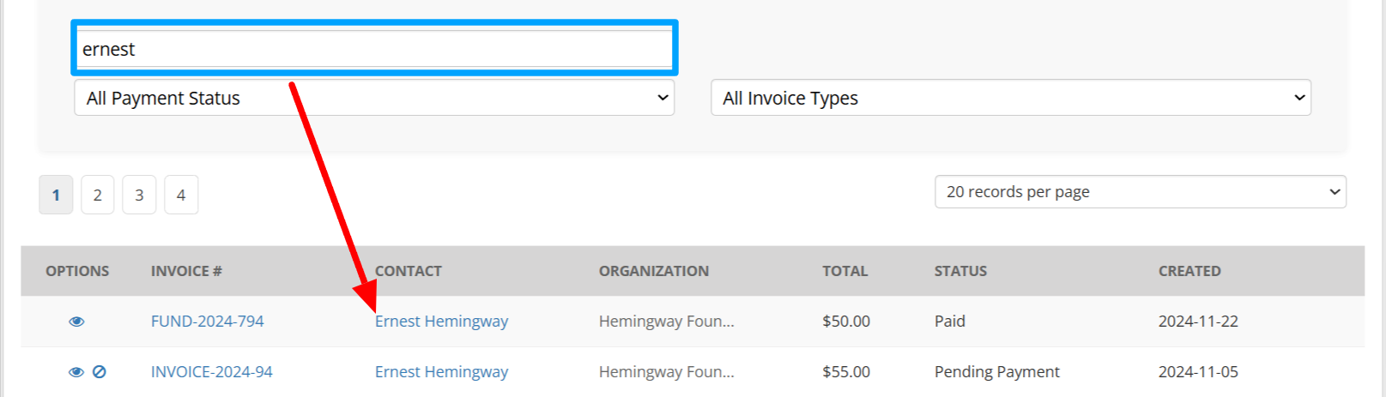Open Ernest Hemingway contact in first row
The height and width of the screenshot is (397, 1386).
(441, 322)
